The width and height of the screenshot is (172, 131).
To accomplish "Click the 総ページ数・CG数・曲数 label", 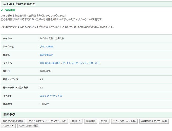I will [x=16, y=88].
